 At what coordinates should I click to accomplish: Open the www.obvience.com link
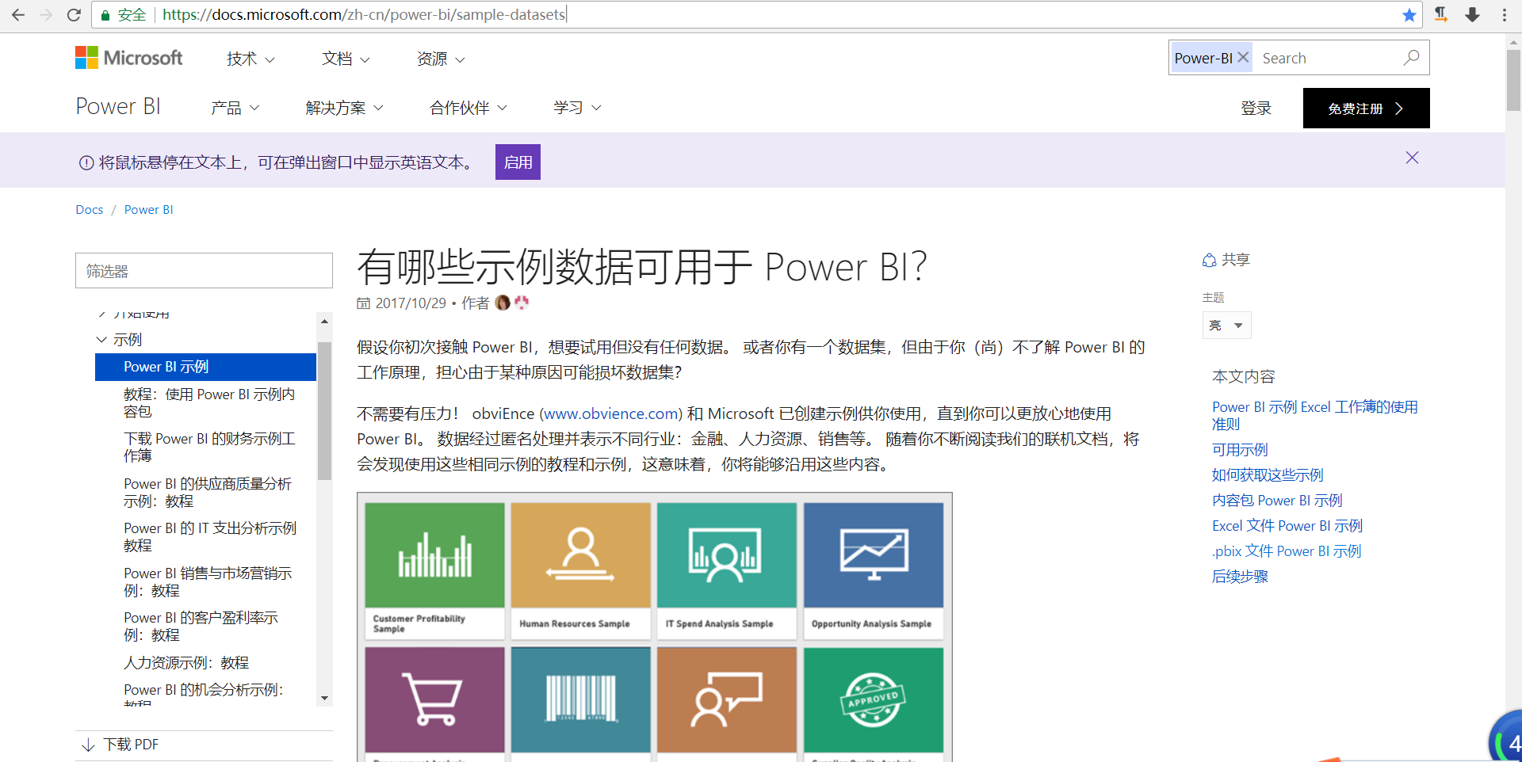610,413
